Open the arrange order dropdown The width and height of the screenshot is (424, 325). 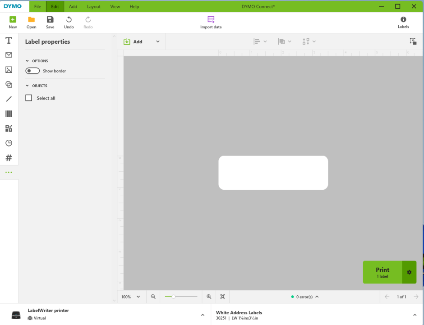pyautogui.click(x=285, y=41)
